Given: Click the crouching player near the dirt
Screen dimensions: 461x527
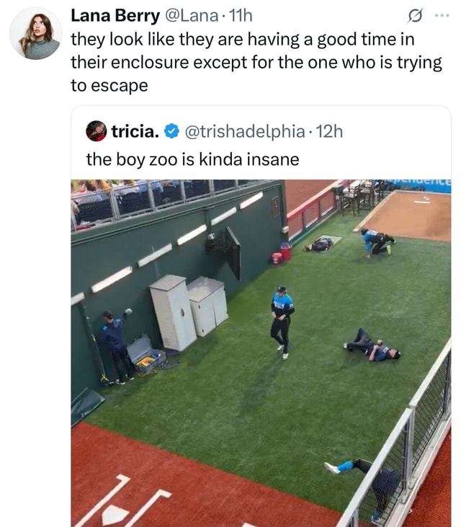Looking at the screenshot, I should [376, 242].
